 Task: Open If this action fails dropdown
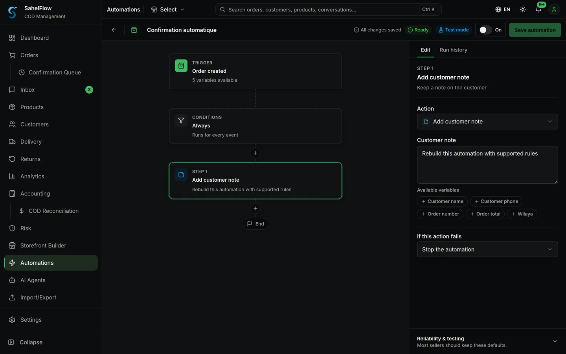[487, 249]
